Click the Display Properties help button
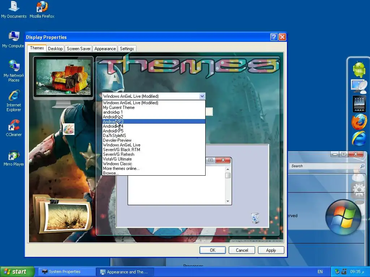 click(274, 37)
